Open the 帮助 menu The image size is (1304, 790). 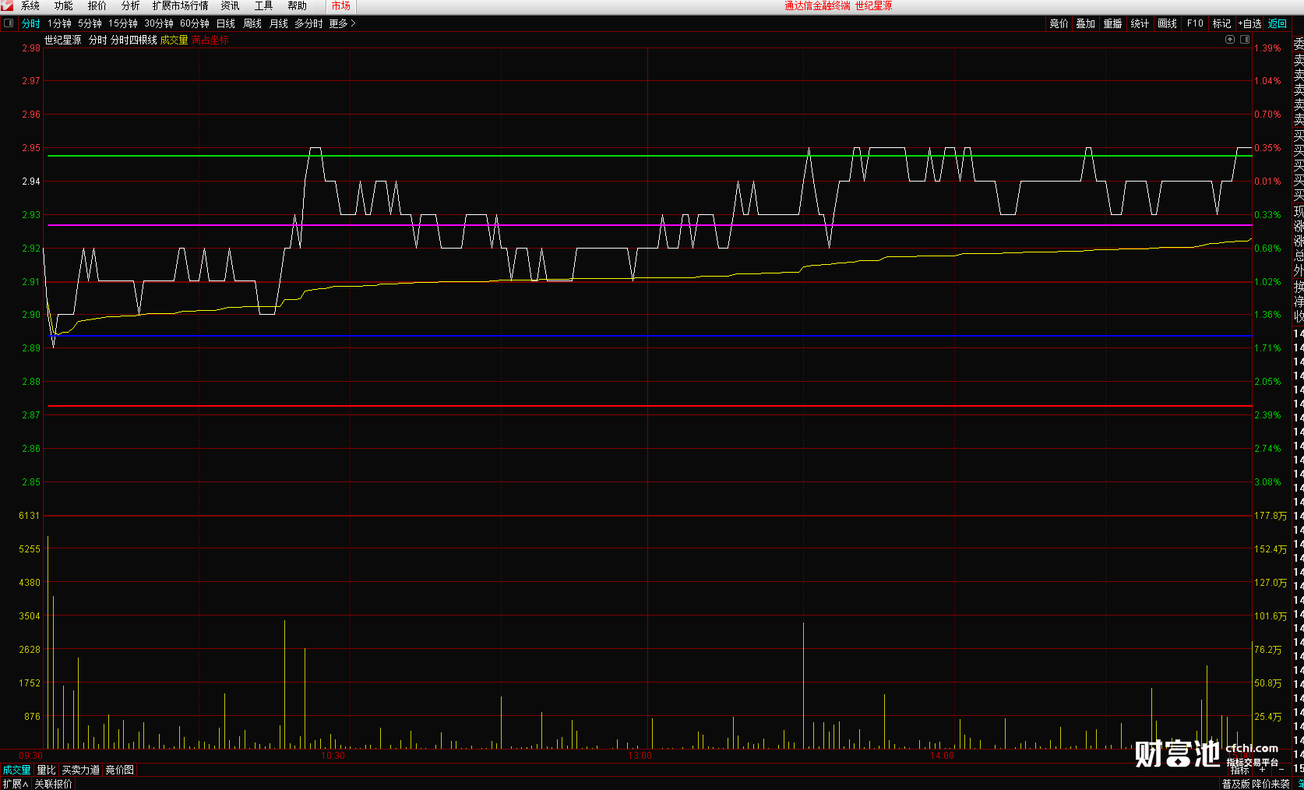pos(298,6)
